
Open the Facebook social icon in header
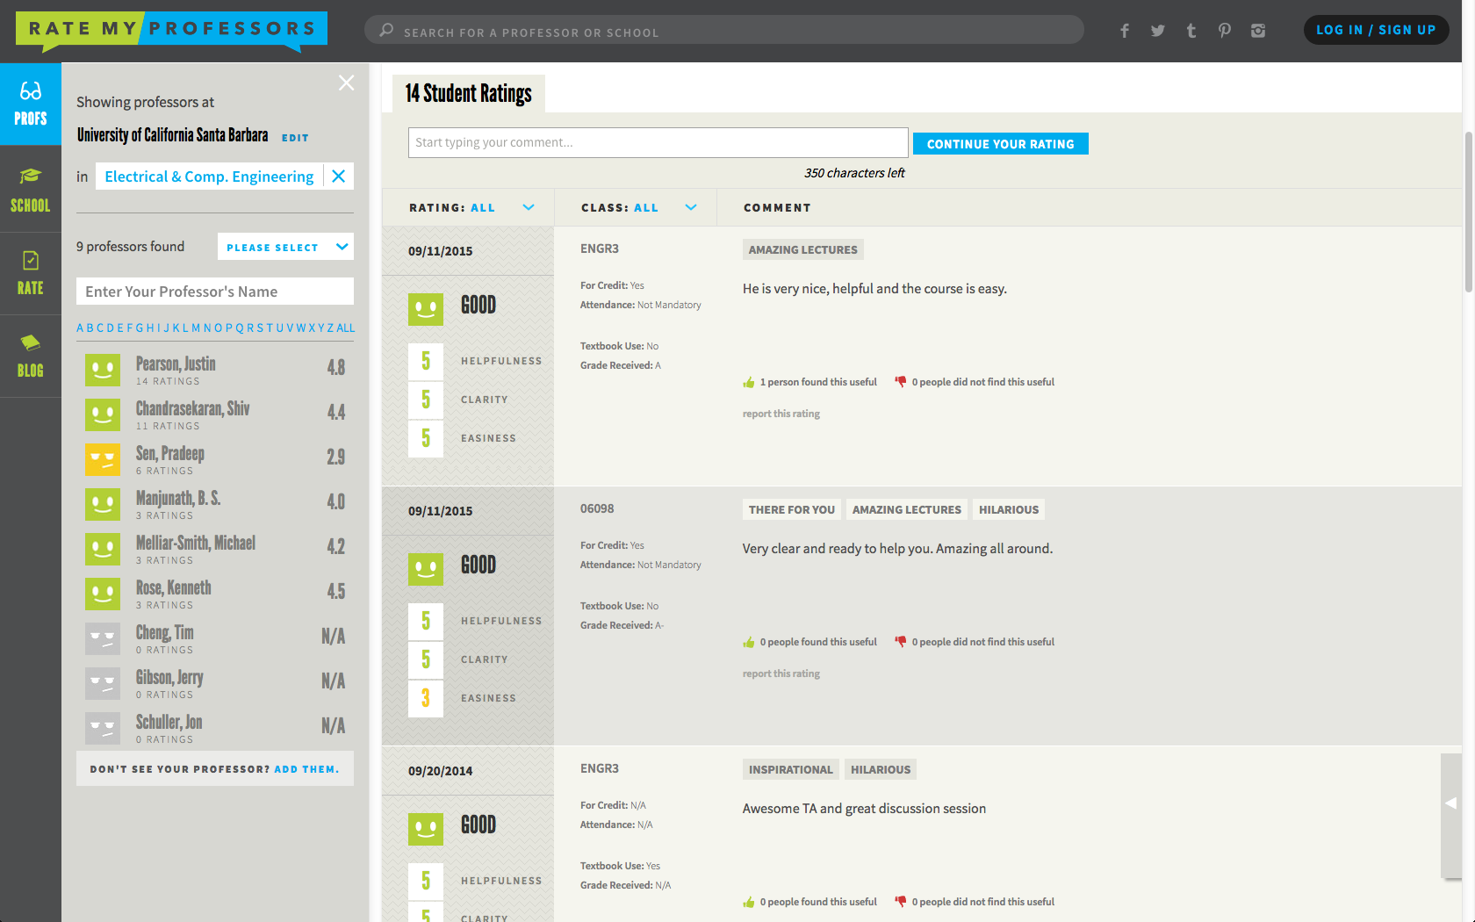point(1124,31)
